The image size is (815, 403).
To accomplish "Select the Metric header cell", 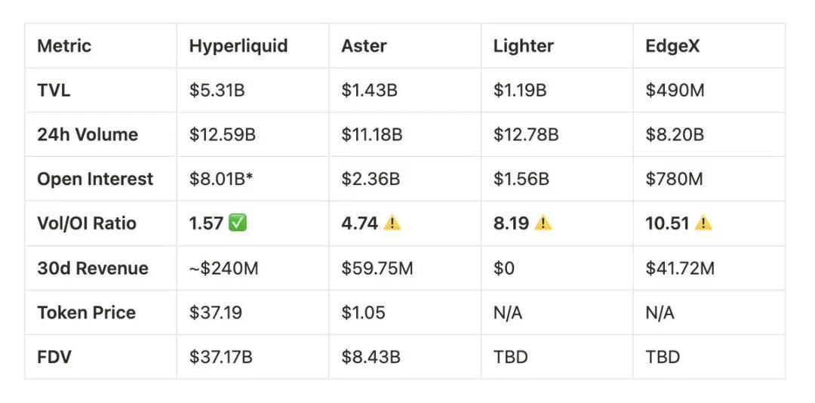I will coord(63,46).
